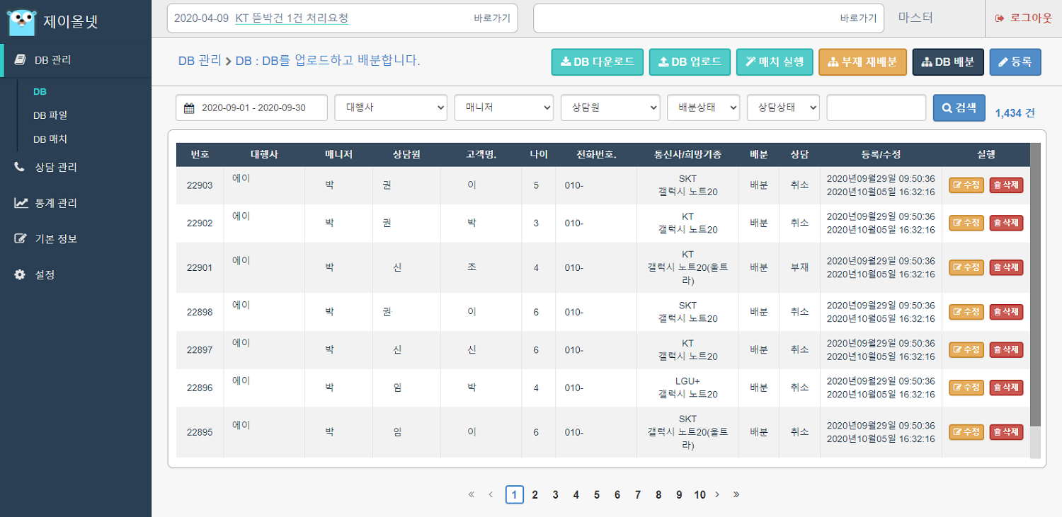The height and width of the screenshot is (517, 1062).
Task: Click the magnifier icon on 검색 button
Action: (947, 108)
